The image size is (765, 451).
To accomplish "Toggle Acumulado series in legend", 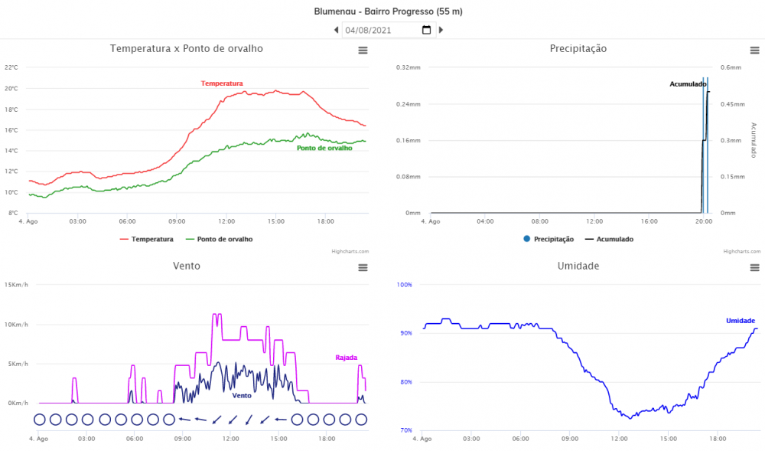I will [x=609, y=239].
